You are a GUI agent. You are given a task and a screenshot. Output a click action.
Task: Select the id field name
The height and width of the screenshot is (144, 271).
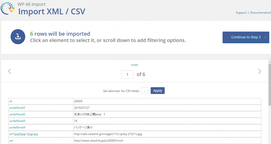11,101
